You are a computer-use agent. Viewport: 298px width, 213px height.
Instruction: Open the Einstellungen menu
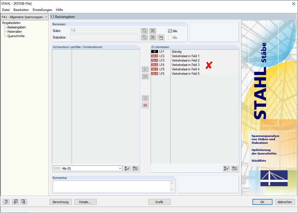[42, 10]
